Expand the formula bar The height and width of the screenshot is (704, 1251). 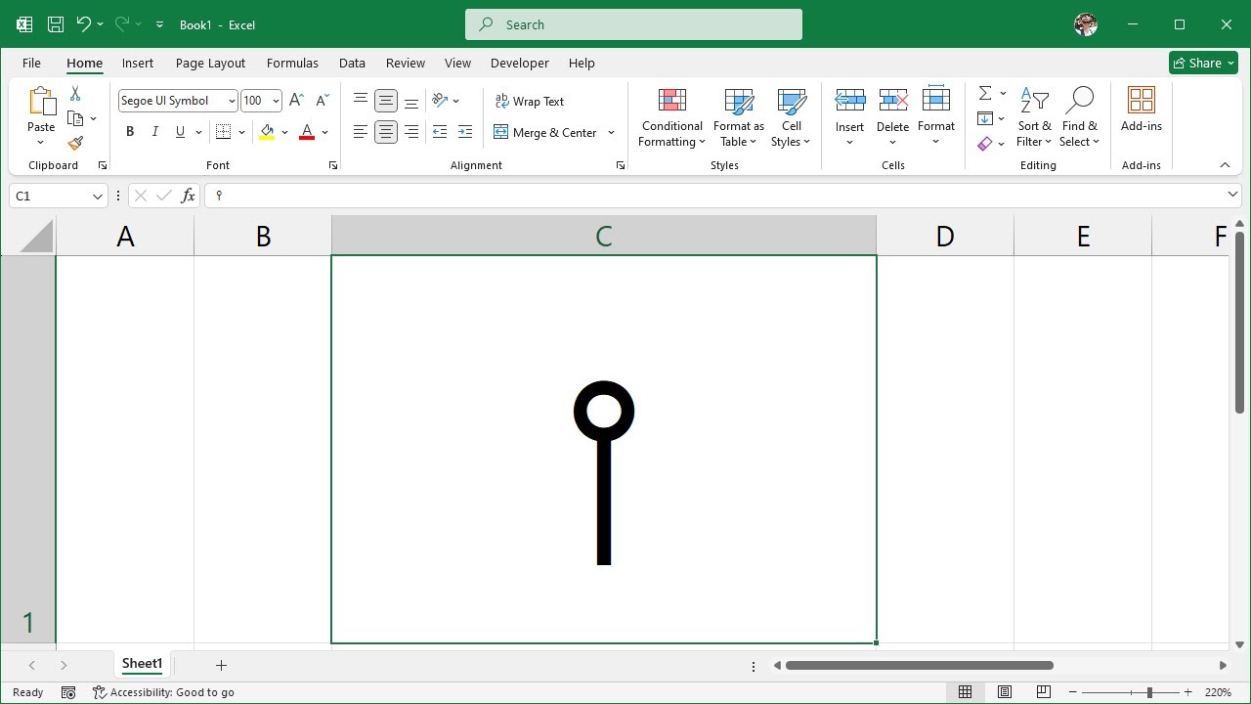tap(1232, 195)
